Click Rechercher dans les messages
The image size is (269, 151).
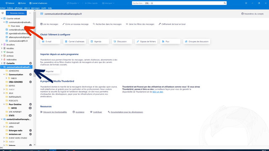click(x=107, y=24)
